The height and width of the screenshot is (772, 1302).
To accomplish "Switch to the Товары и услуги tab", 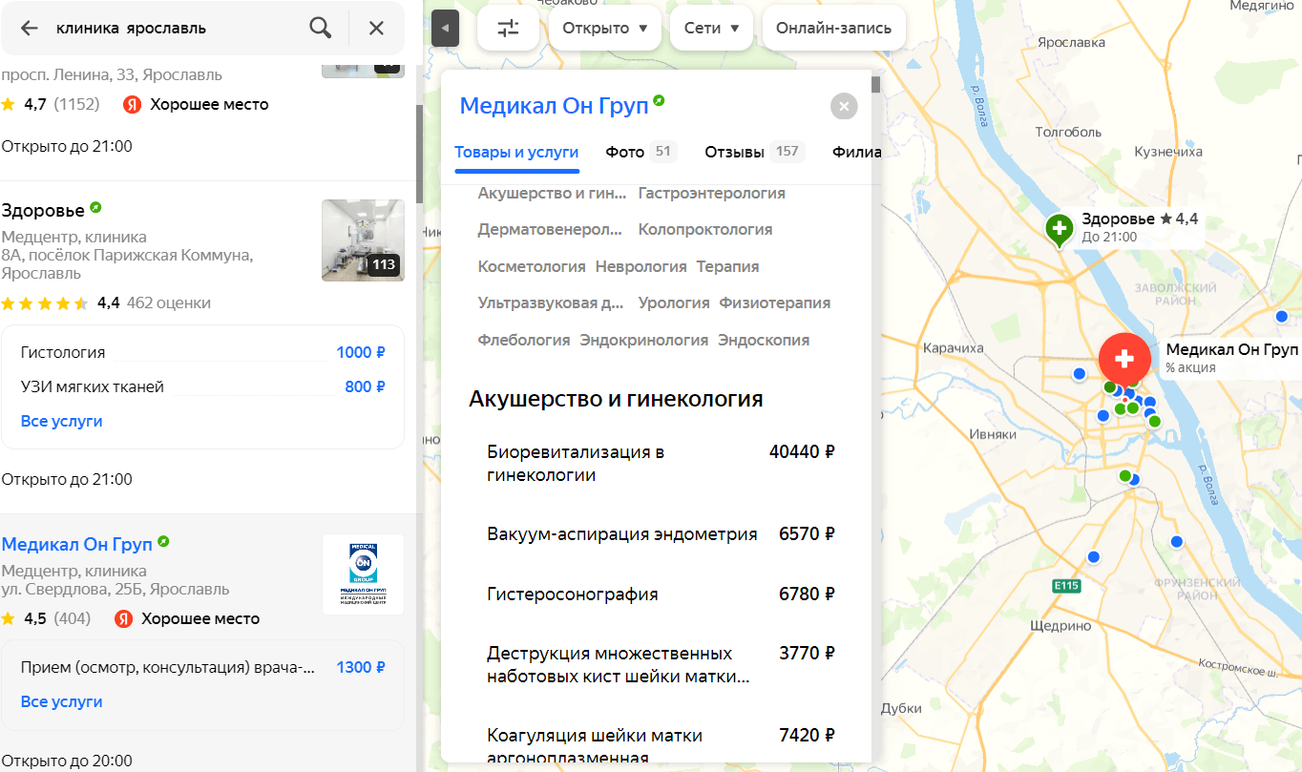I will pyautogui.click(x=516, y=152).
